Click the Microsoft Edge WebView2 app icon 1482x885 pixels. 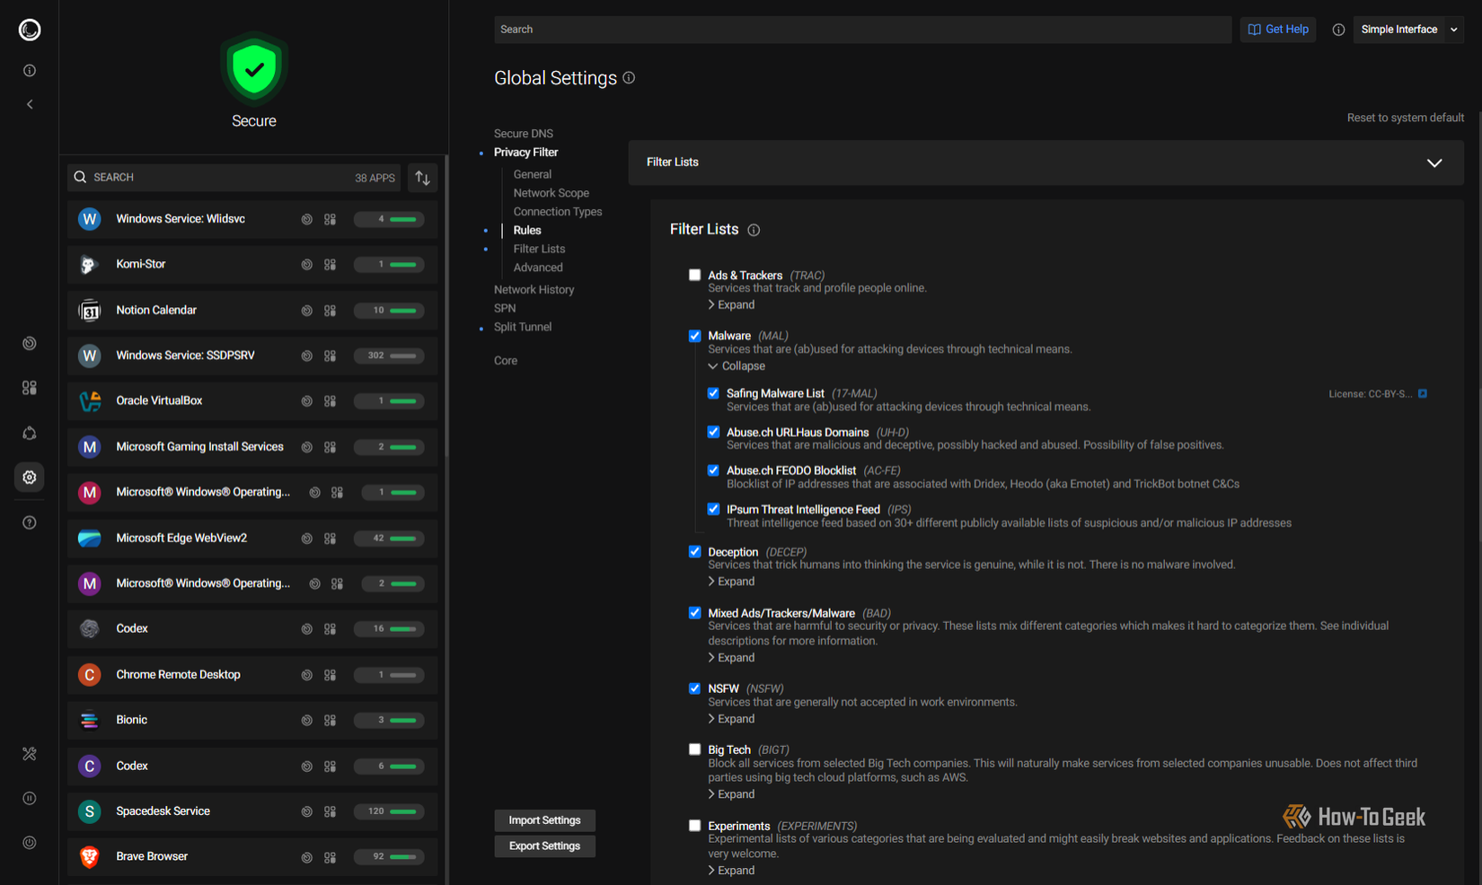pos(89,539)
